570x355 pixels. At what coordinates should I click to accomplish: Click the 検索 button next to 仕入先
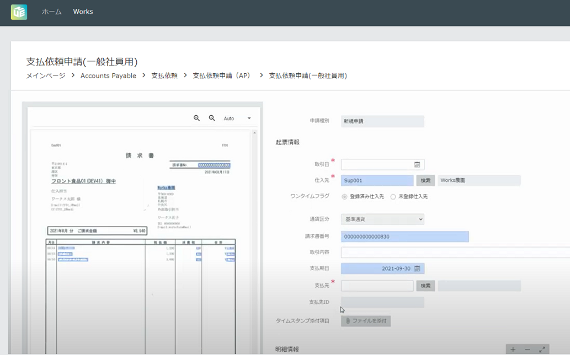point(425,180)
